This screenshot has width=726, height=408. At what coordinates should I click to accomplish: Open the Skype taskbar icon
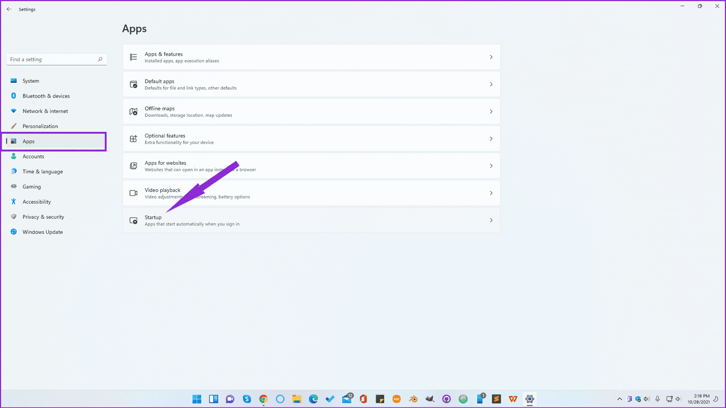point(247,399)
